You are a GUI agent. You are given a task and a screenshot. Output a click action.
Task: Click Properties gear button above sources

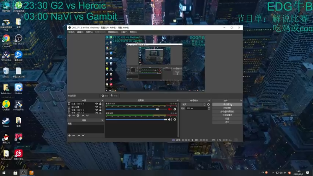click(104, 96)
